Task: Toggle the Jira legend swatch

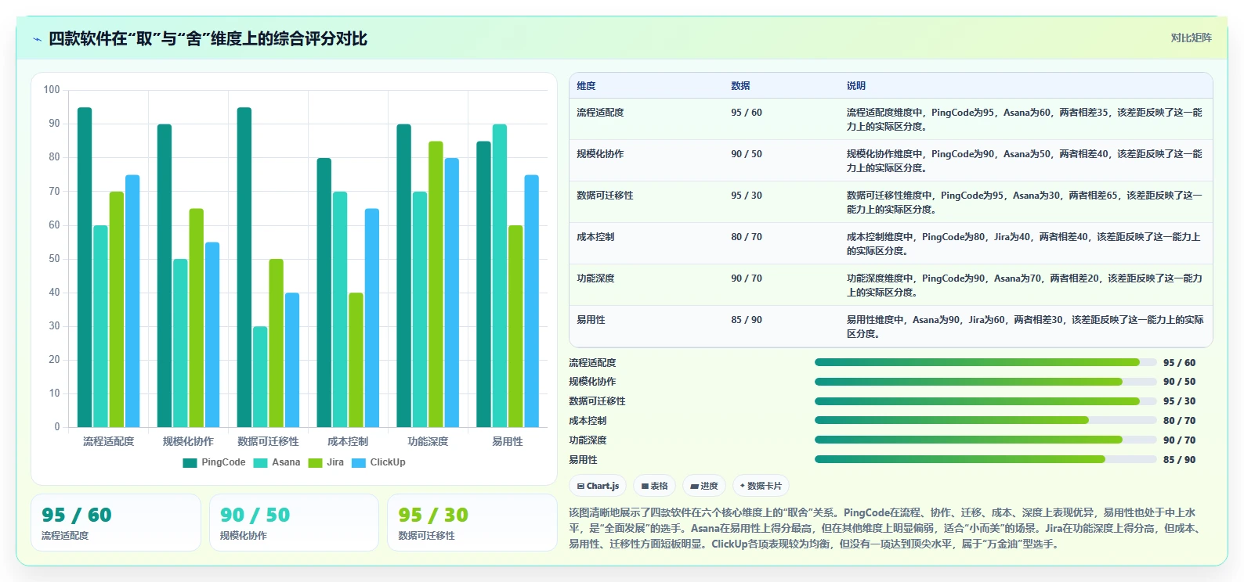Action: (315, 462)
